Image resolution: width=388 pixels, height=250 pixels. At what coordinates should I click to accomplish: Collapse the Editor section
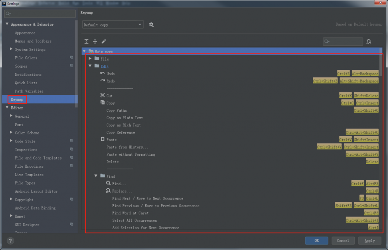click(7, 108)
